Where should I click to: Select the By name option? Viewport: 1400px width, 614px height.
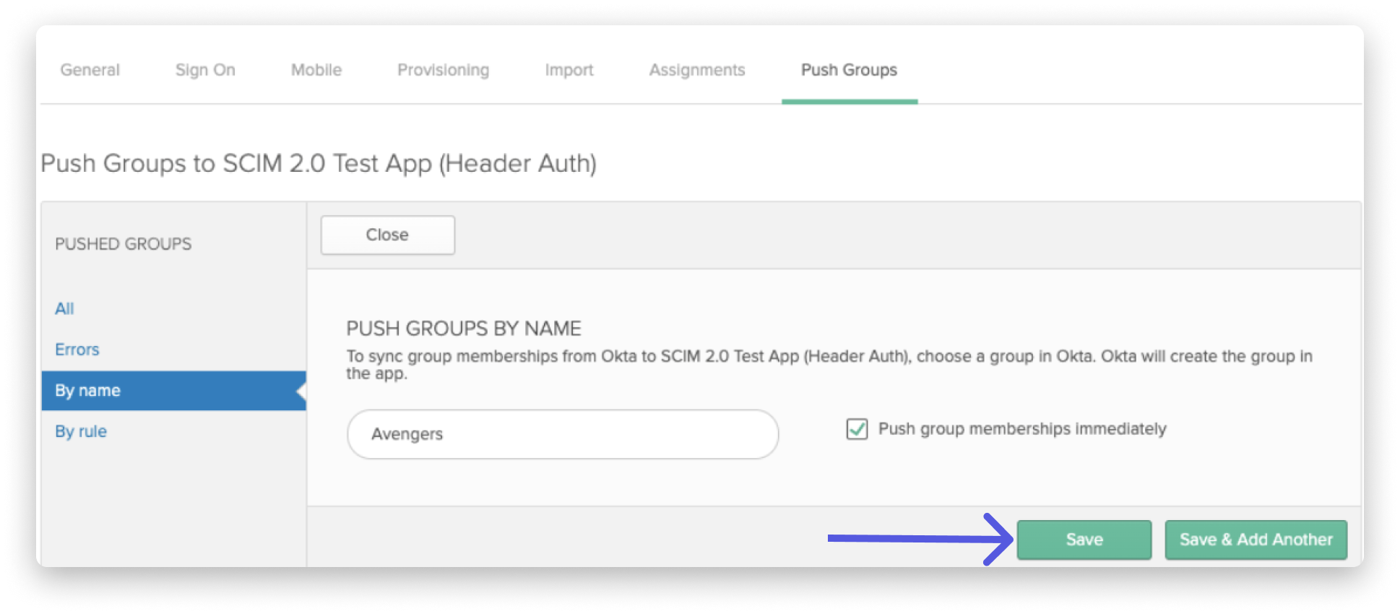pos(174,391)
